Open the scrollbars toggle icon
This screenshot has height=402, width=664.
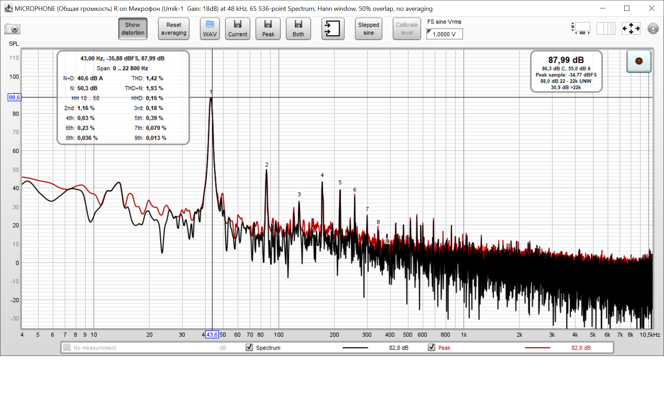coord(581,28)
